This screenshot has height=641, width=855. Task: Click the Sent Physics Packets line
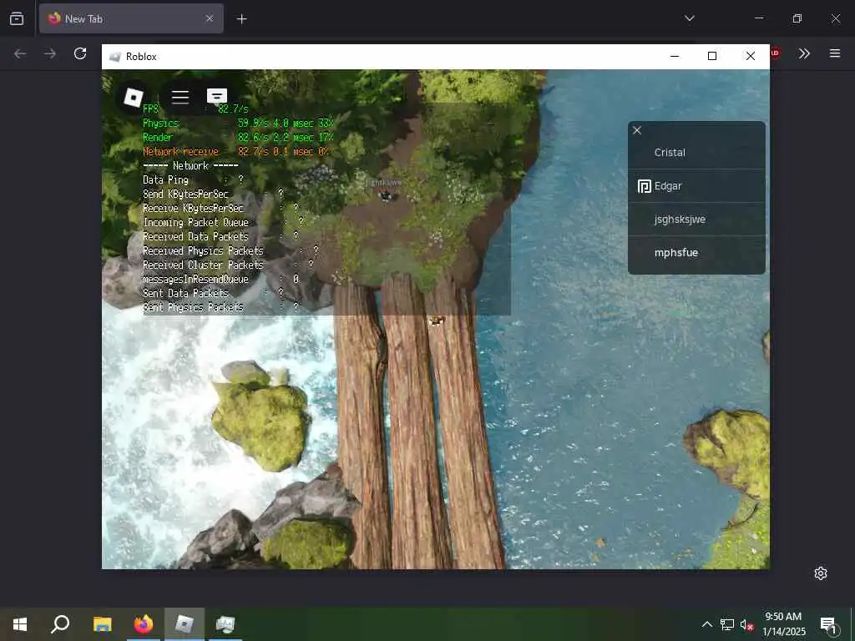point(220,307)
